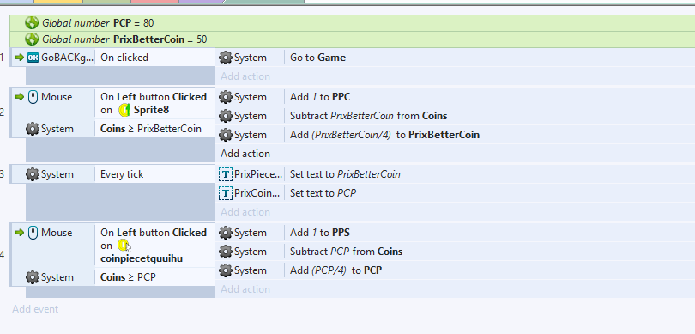
Task: Click gear icon for Subtract PCP from Coins
Action: 226,252
